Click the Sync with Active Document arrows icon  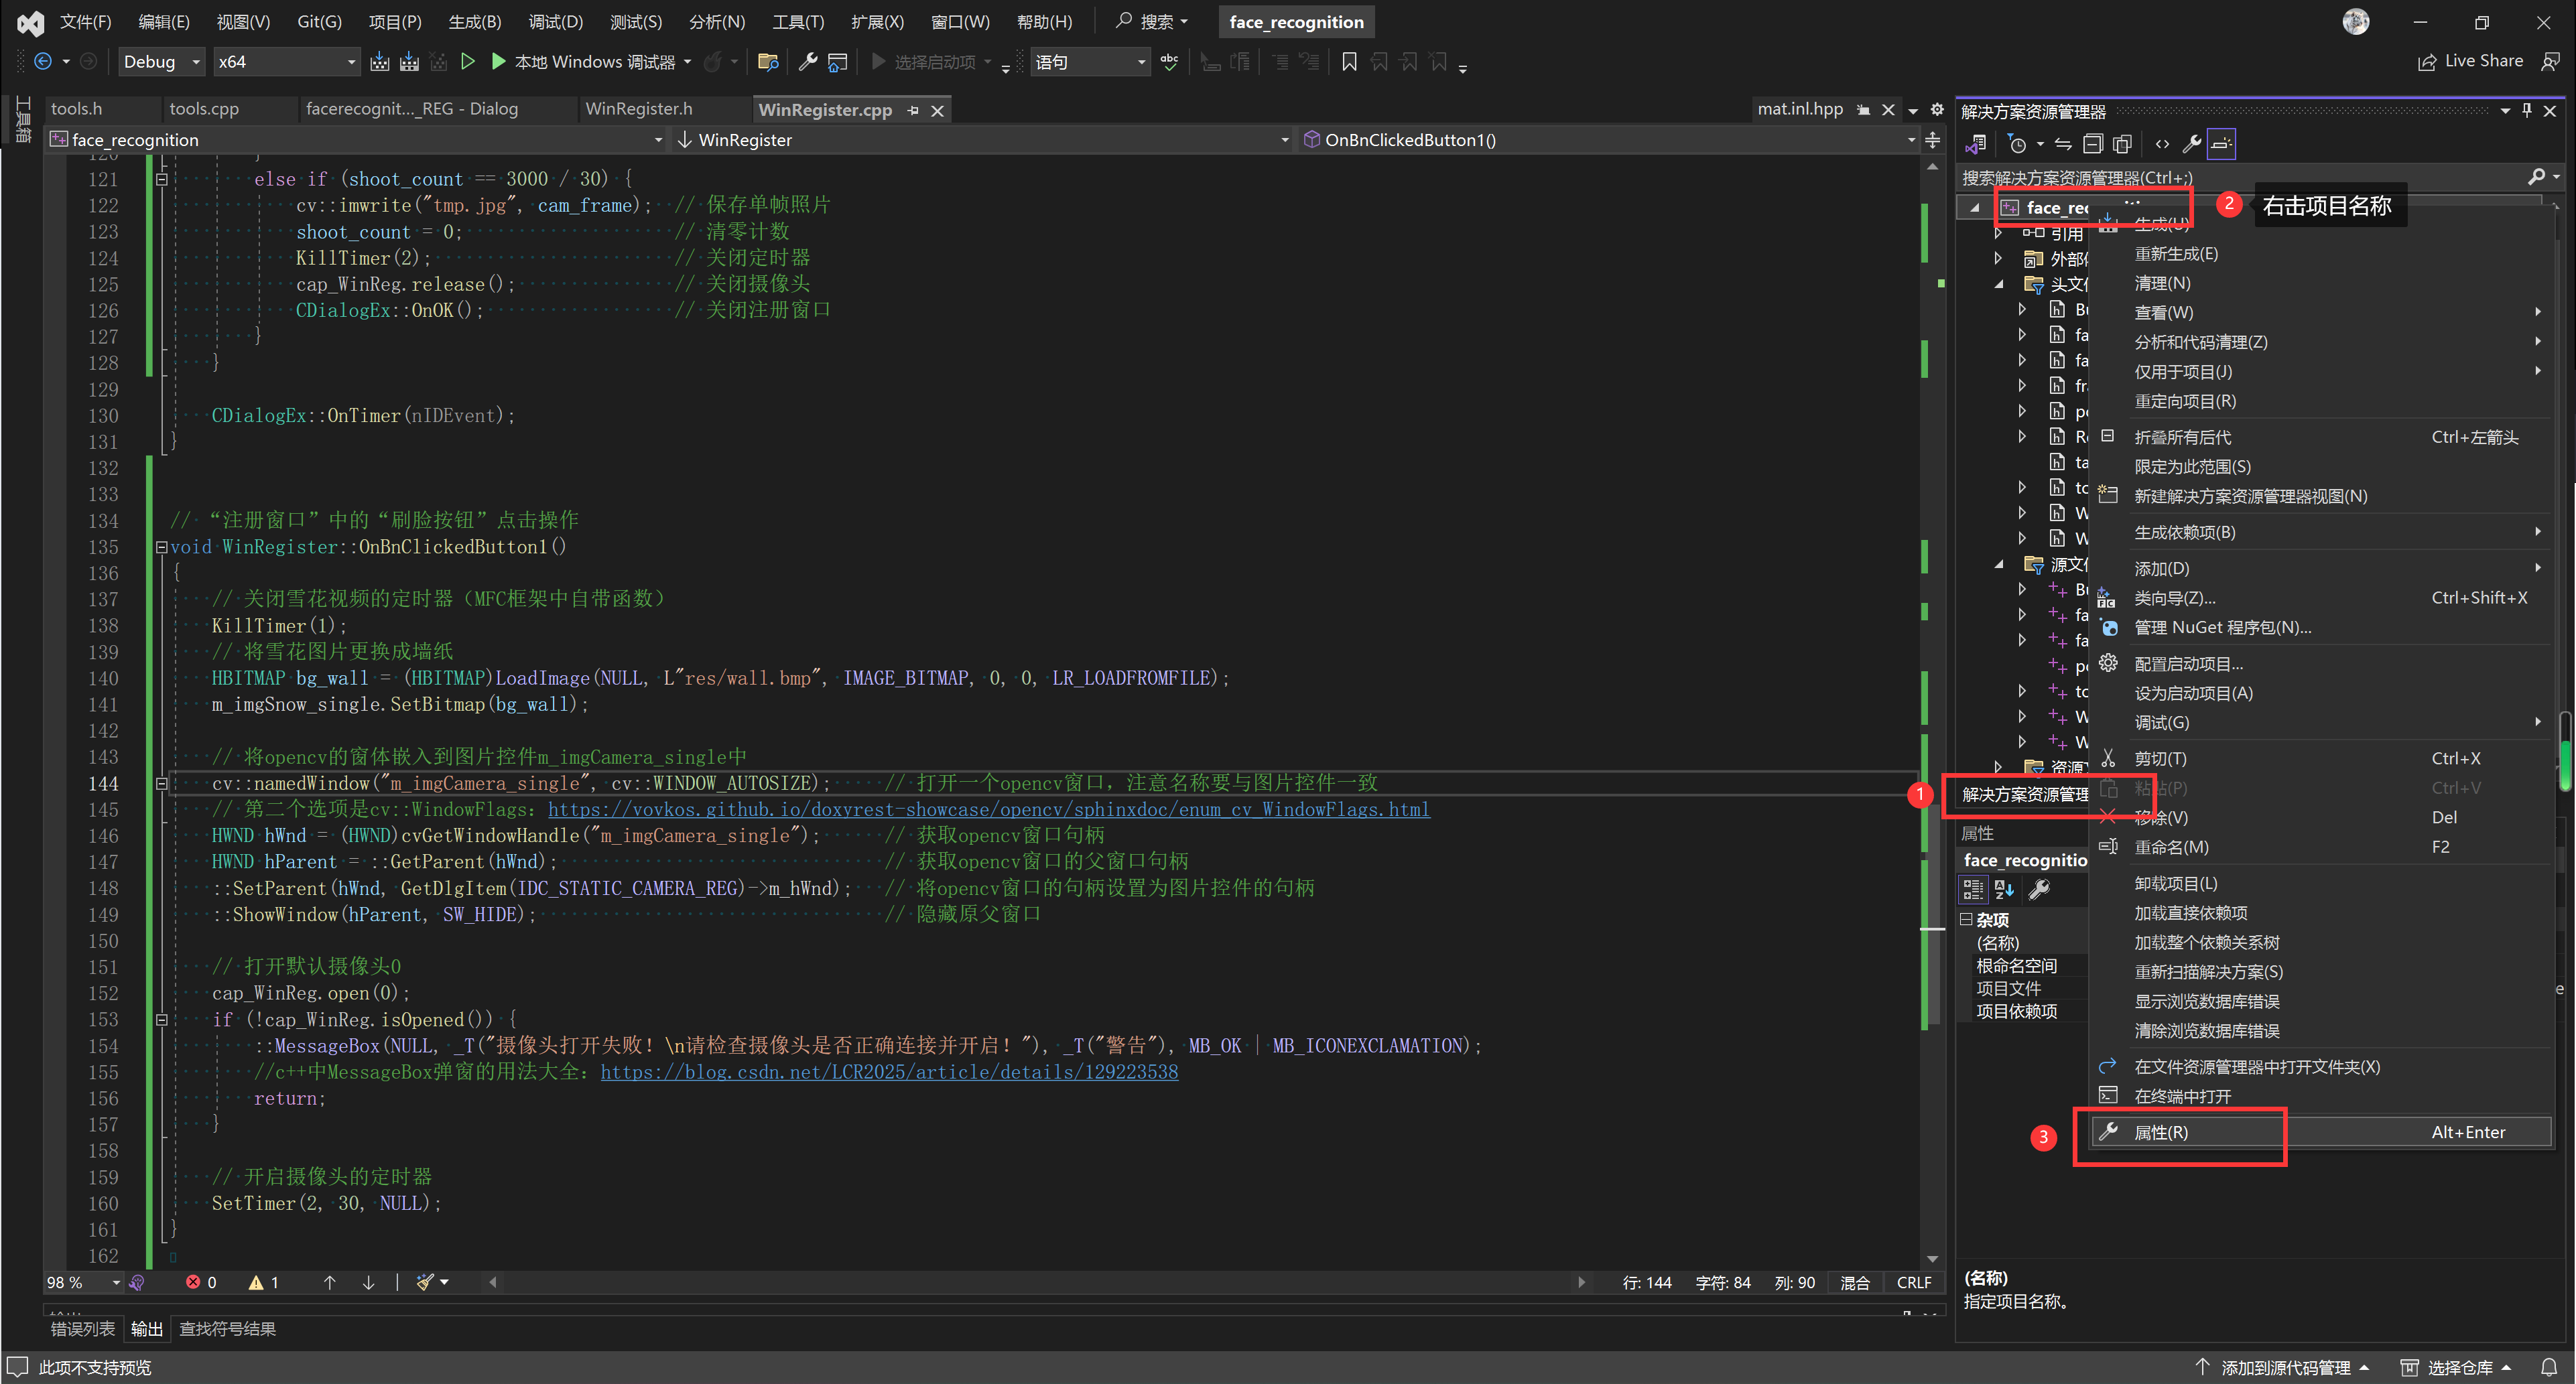[2063, 144]
